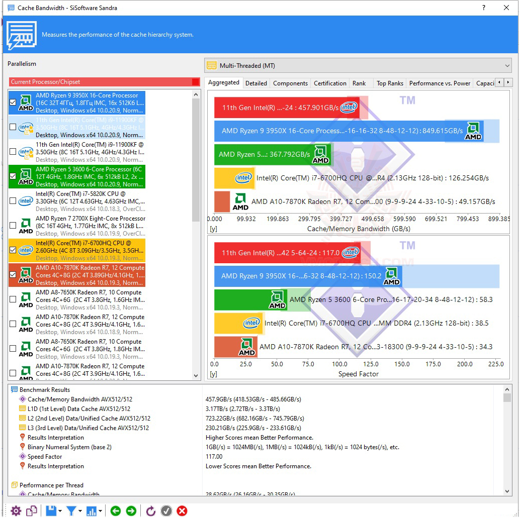Refresh results with the purple circular arrow

click(150, 510)
